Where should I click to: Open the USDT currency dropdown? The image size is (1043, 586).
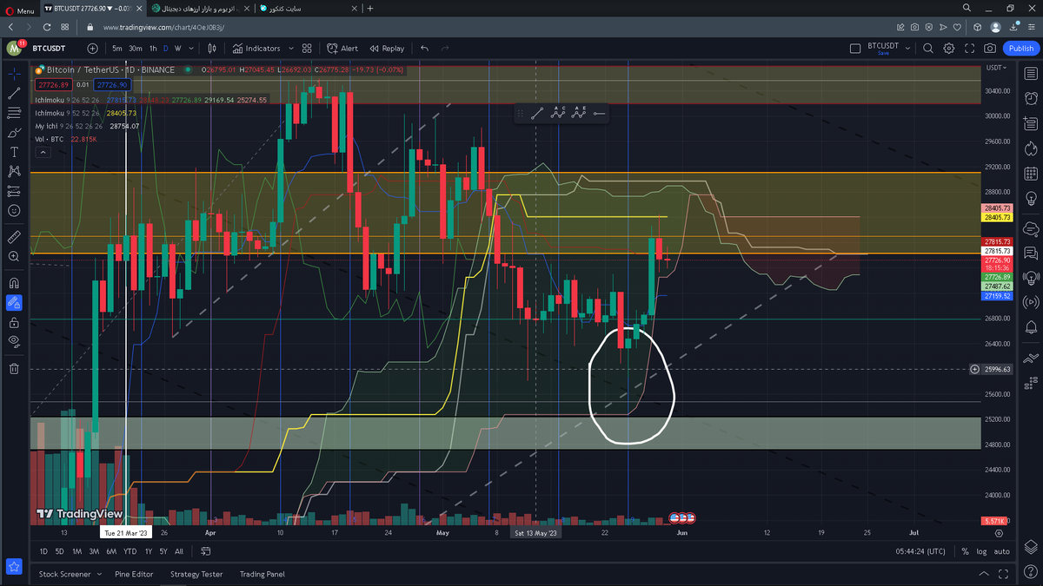[997, 68]
